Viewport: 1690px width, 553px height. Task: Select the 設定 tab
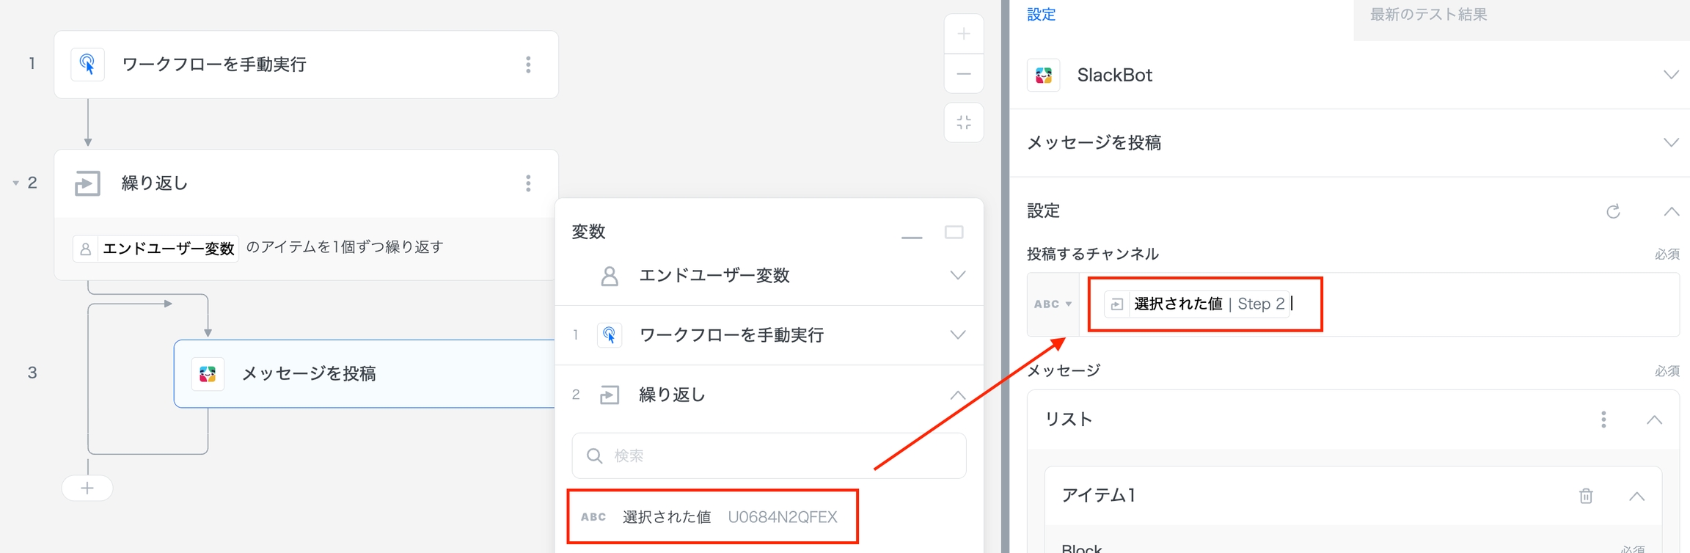(x=1041, y=15)
